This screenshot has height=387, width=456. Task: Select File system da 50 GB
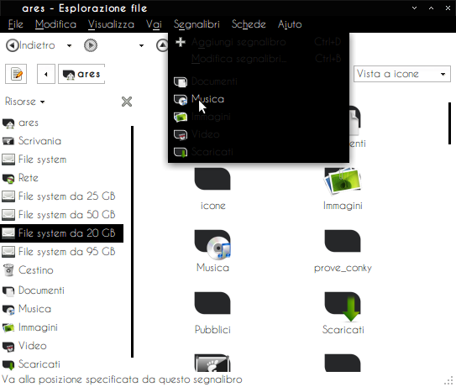[61, 215]
